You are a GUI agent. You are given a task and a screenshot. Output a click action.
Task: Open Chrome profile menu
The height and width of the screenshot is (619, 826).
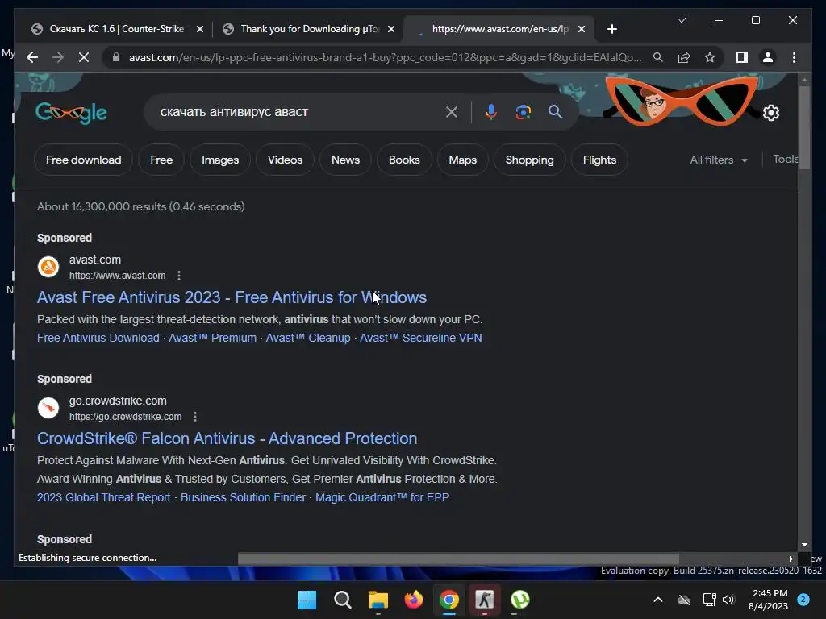768,57
